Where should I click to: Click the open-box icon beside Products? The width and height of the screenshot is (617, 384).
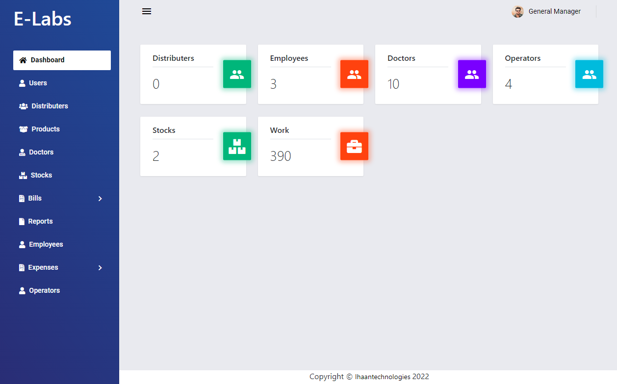pos(23,129)
